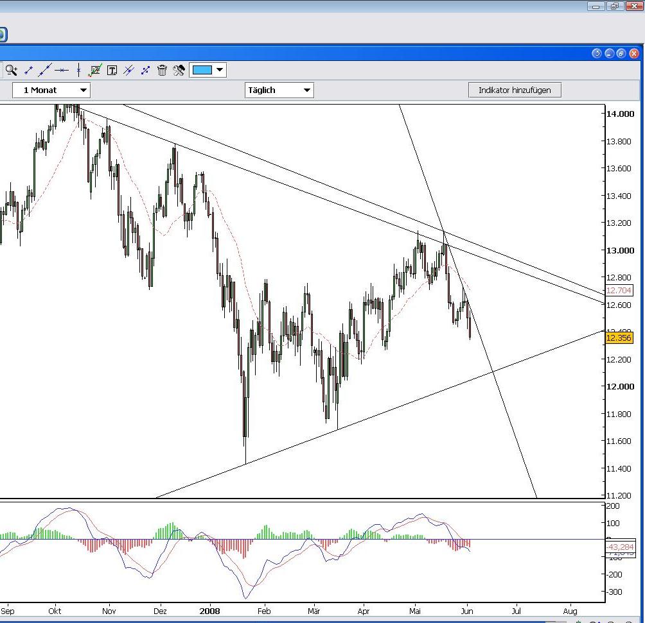Open the 'Täglich' interval dropdown

(x=279, y=90)
